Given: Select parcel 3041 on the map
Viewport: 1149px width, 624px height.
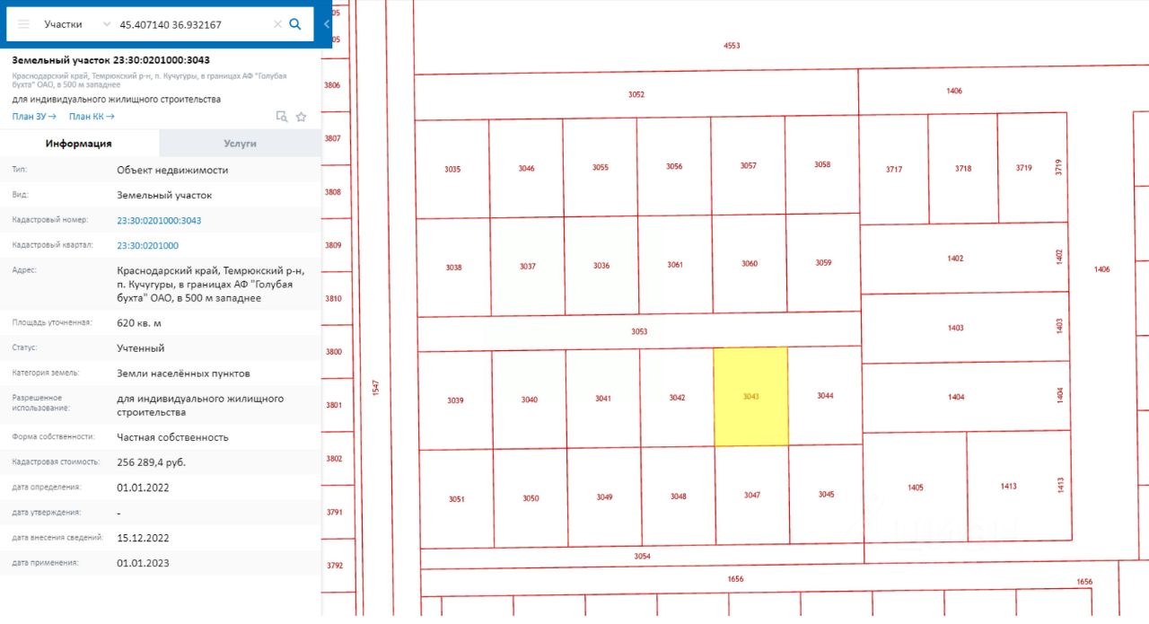Looking at the screenshot, I should (x=603, y=398).
